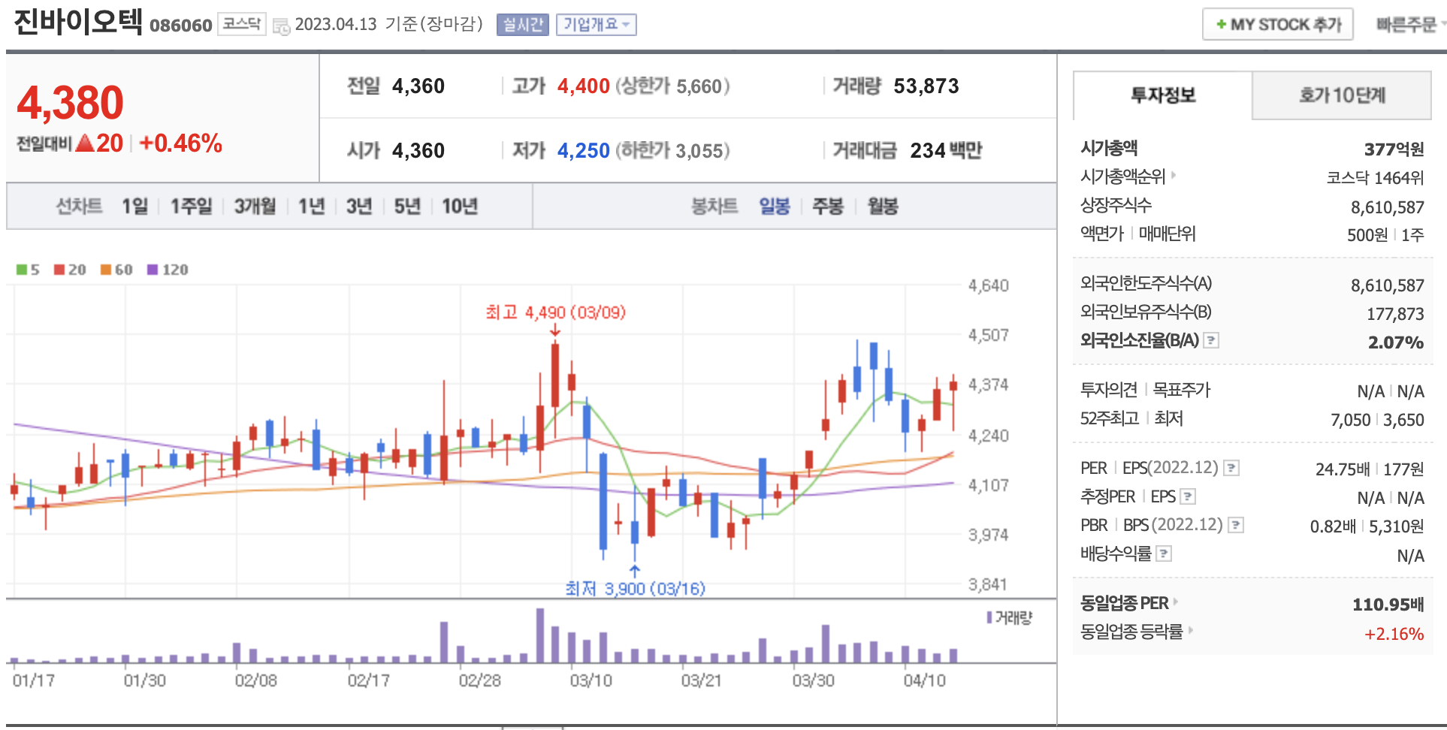This screenshot has height=730, width=1447.
Task: Show the 3개월 line chart
Action: tap(255, 207)
